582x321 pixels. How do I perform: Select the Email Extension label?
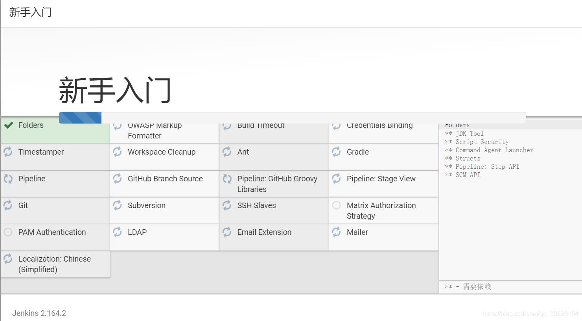pyautogui.click(x=264, y=232)
